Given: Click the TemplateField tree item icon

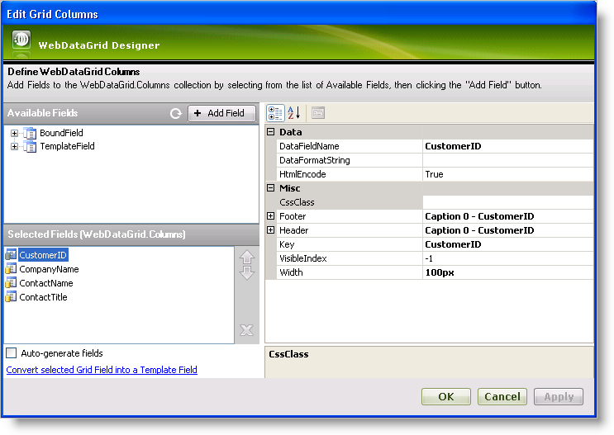Looking at the screenshot, I should [x=30, y=146].
